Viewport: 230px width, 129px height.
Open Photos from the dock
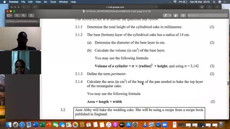(x=75, y=125)
